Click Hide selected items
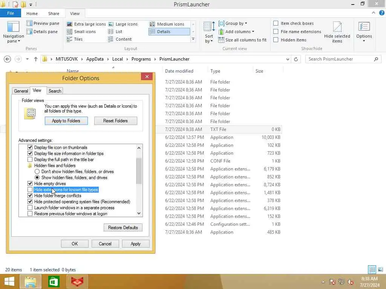Viewport: 386px width, 289px height. tap(337, 32)
